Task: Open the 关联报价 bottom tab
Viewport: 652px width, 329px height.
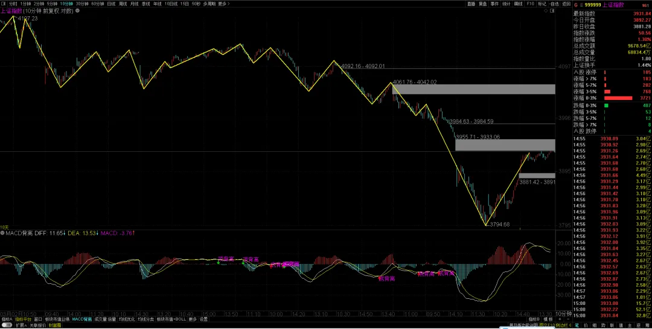Action: tap(37, 325)
